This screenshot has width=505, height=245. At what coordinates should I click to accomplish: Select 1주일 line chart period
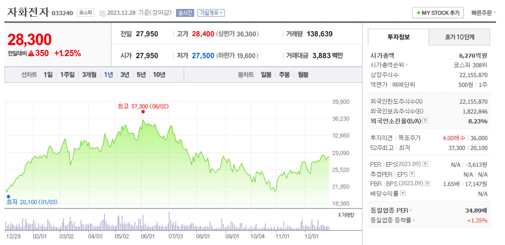pyautogui.click(x=67, y=75)
